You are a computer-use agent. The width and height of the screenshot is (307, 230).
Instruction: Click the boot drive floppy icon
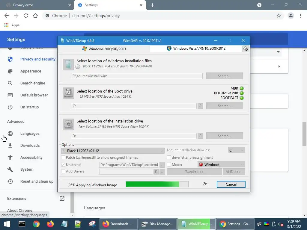click(68, 93)
